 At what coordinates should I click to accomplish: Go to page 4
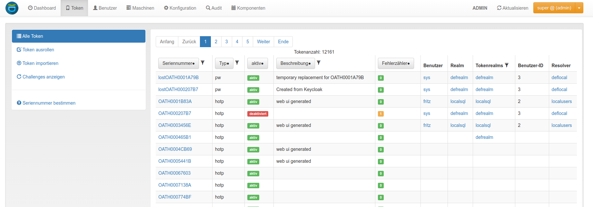pos(237,42)
